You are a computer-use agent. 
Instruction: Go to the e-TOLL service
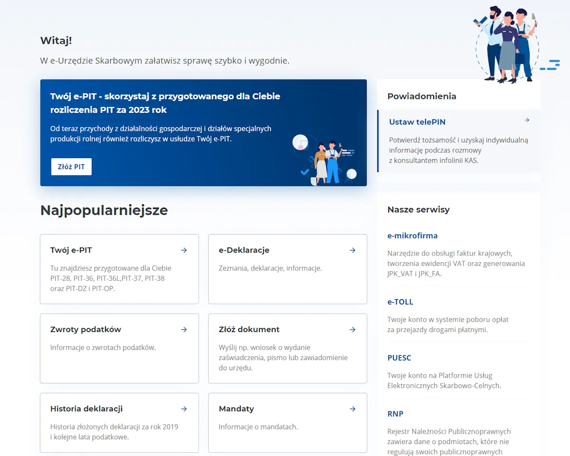point(400,302)
